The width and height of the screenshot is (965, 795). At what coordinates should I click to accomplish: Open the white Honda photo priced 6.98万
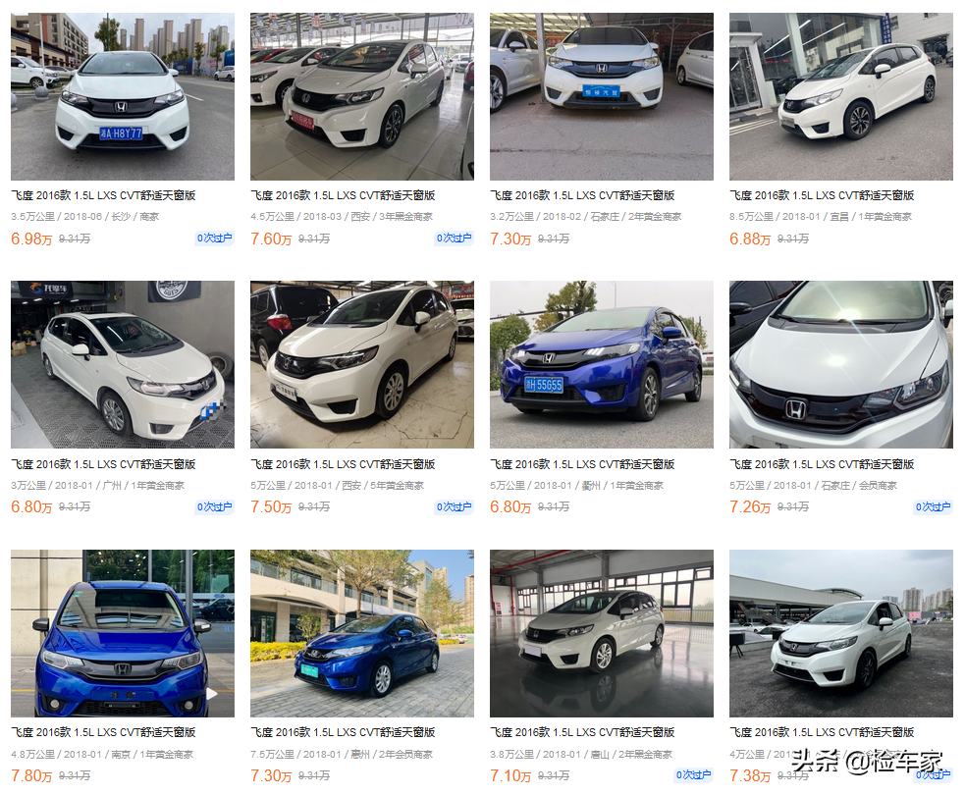pyautogui.click(x=123, y=96)
